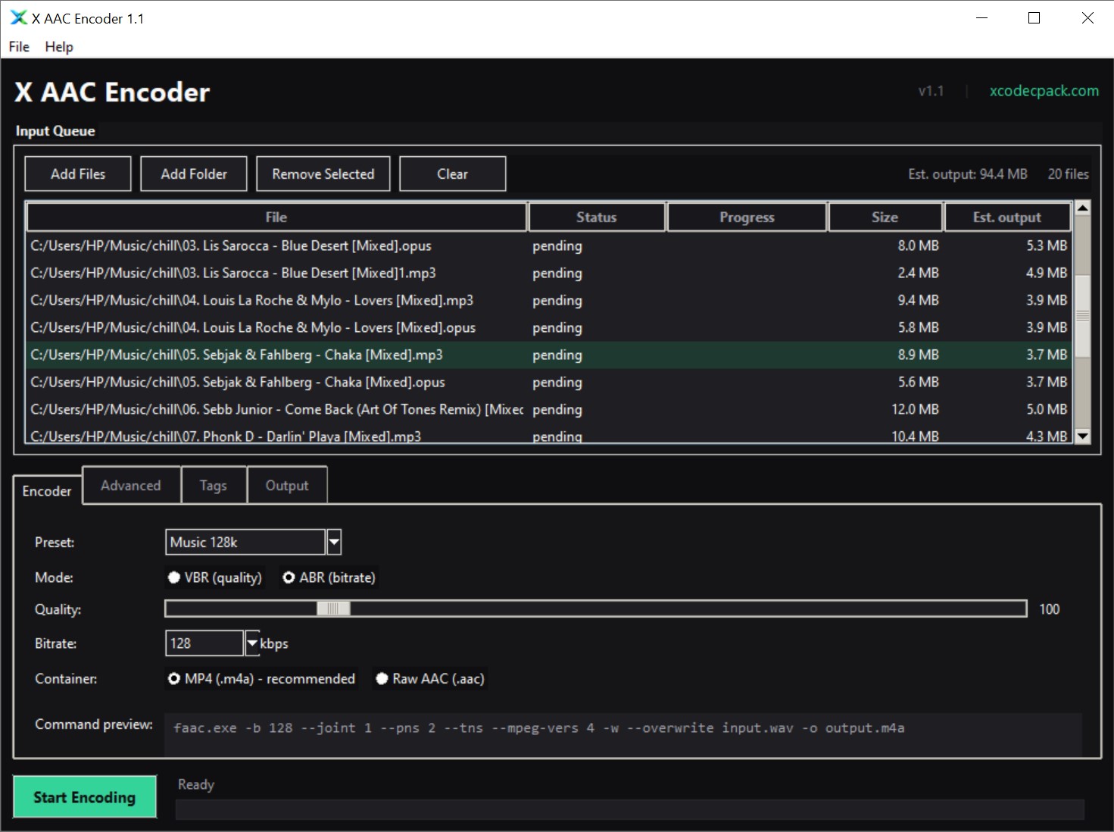Open the Help menu
This screenshot has height=832, width=1114.
tap(59, 47)
